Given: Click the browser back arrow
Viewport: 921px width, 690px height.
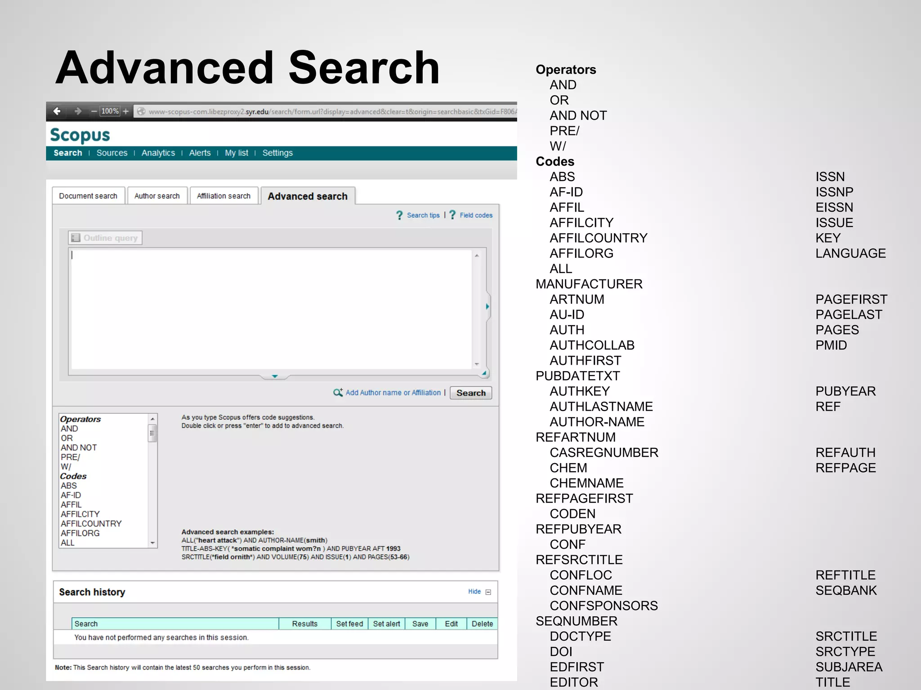Looking at the screenshot, I should [x=57, y=111].
